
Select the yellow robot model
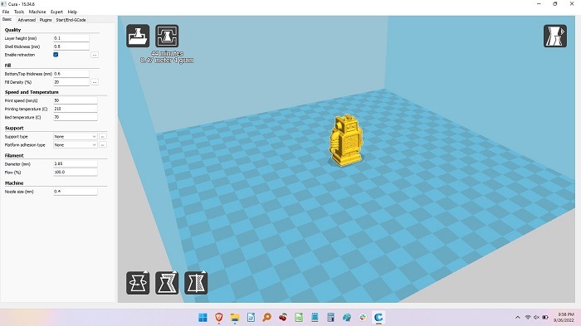[346, 139]
